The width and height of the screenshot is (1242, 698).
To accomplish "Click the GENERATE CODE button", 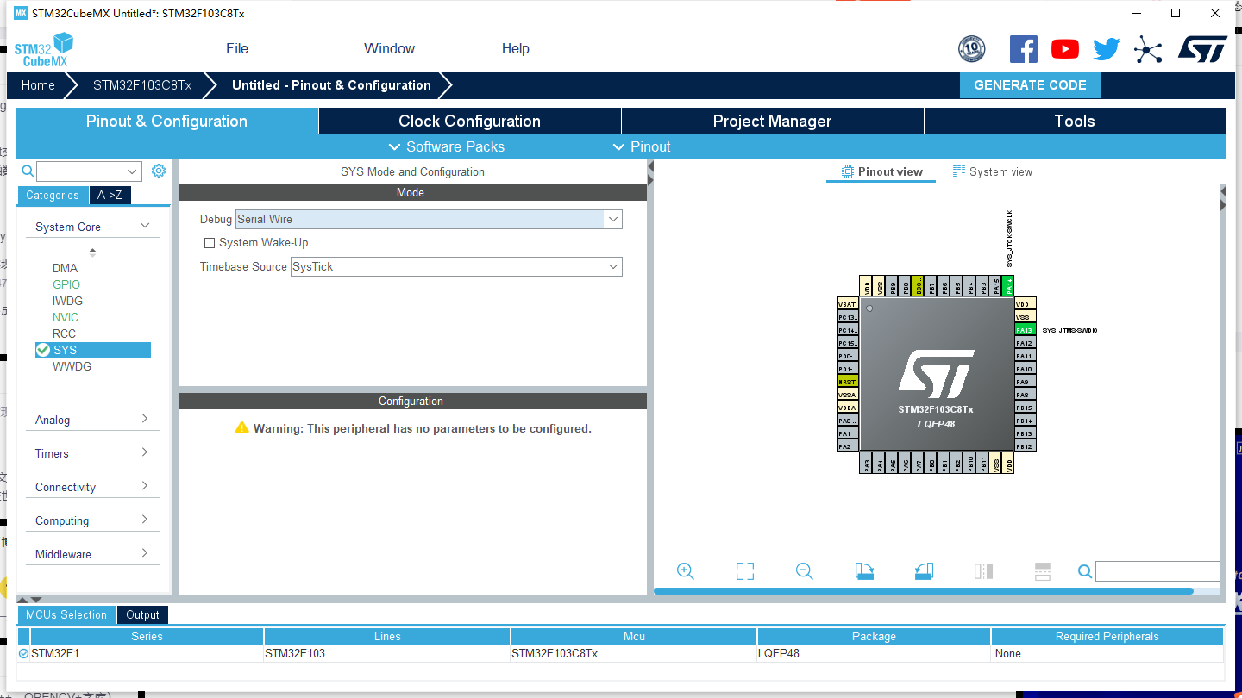I will (1030, 85).
